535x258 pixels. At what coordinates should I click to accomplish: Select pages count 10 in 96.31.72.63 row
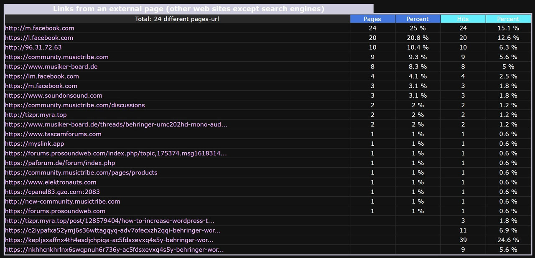point(372,47)
